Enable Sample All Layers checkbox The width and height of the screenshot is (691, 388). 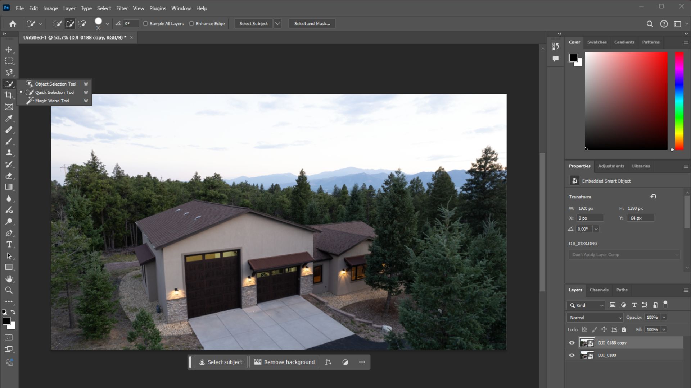[x=145, y=24]
